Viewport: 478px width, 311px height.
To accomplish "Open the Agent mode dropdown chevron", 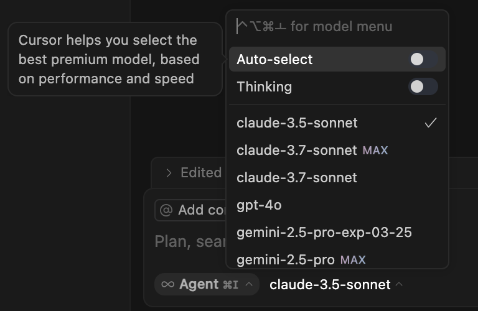I will tap(249, 284).
